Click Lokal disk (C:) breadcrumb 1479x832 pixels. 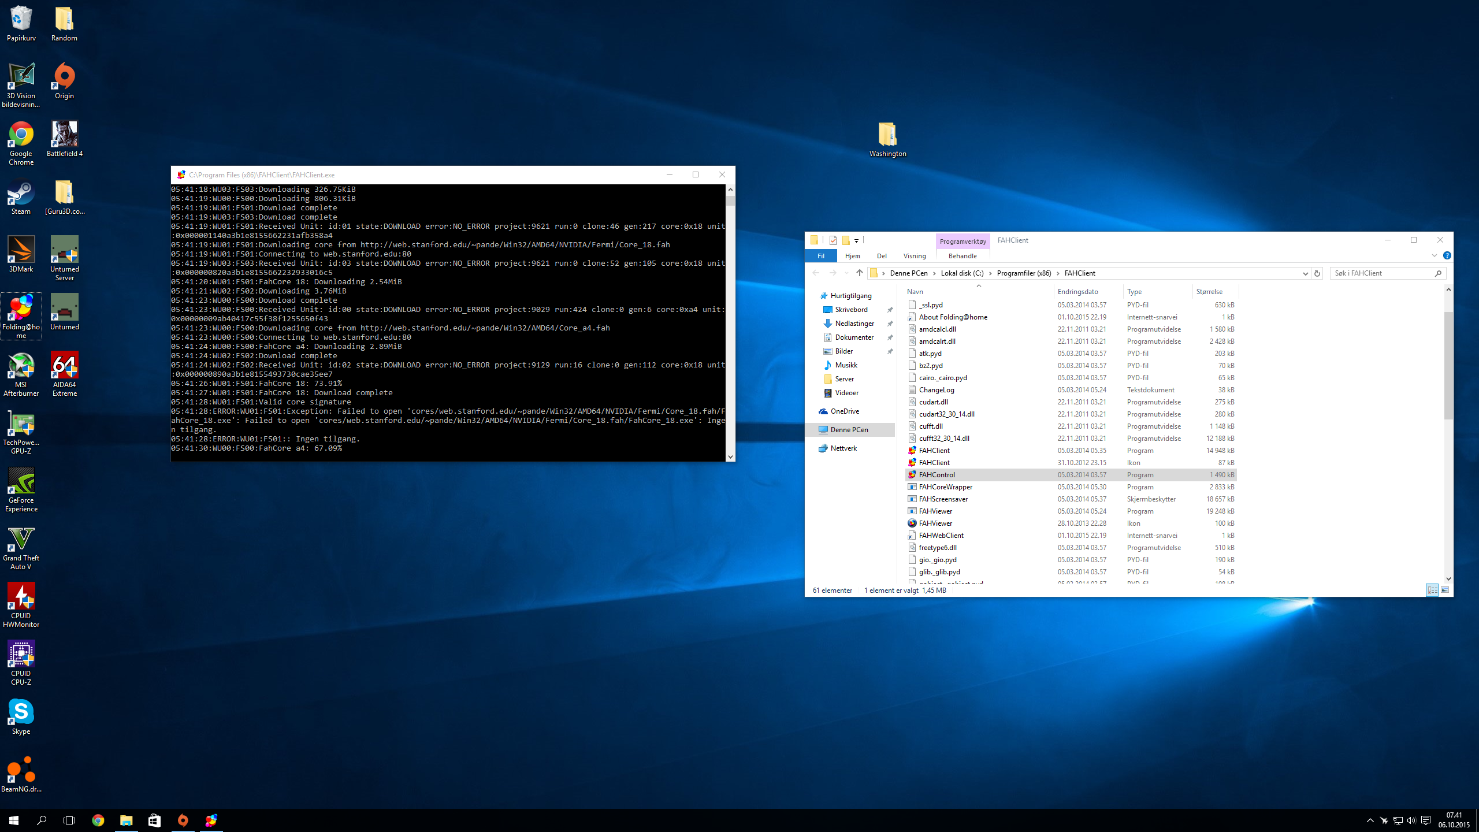(962, 273)
